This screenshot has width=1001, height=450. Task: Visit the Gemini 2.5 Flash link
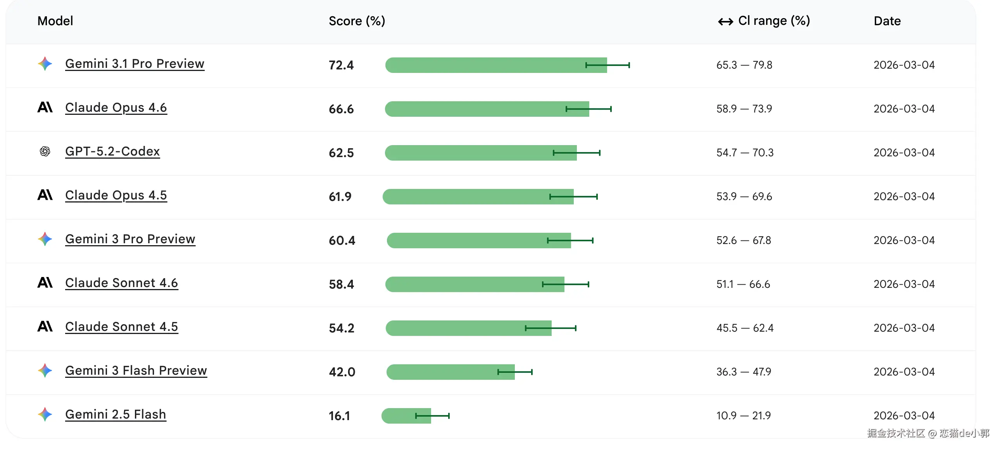(x=116, y=415)
